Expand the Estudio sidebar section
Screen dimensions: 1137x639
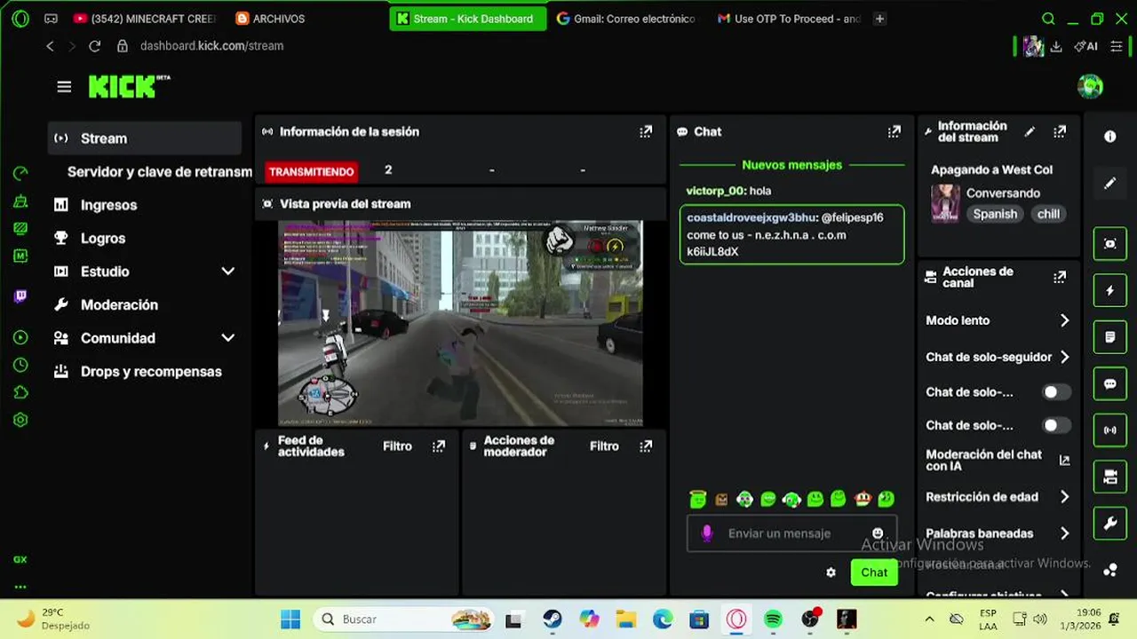[x=228, y=272]
